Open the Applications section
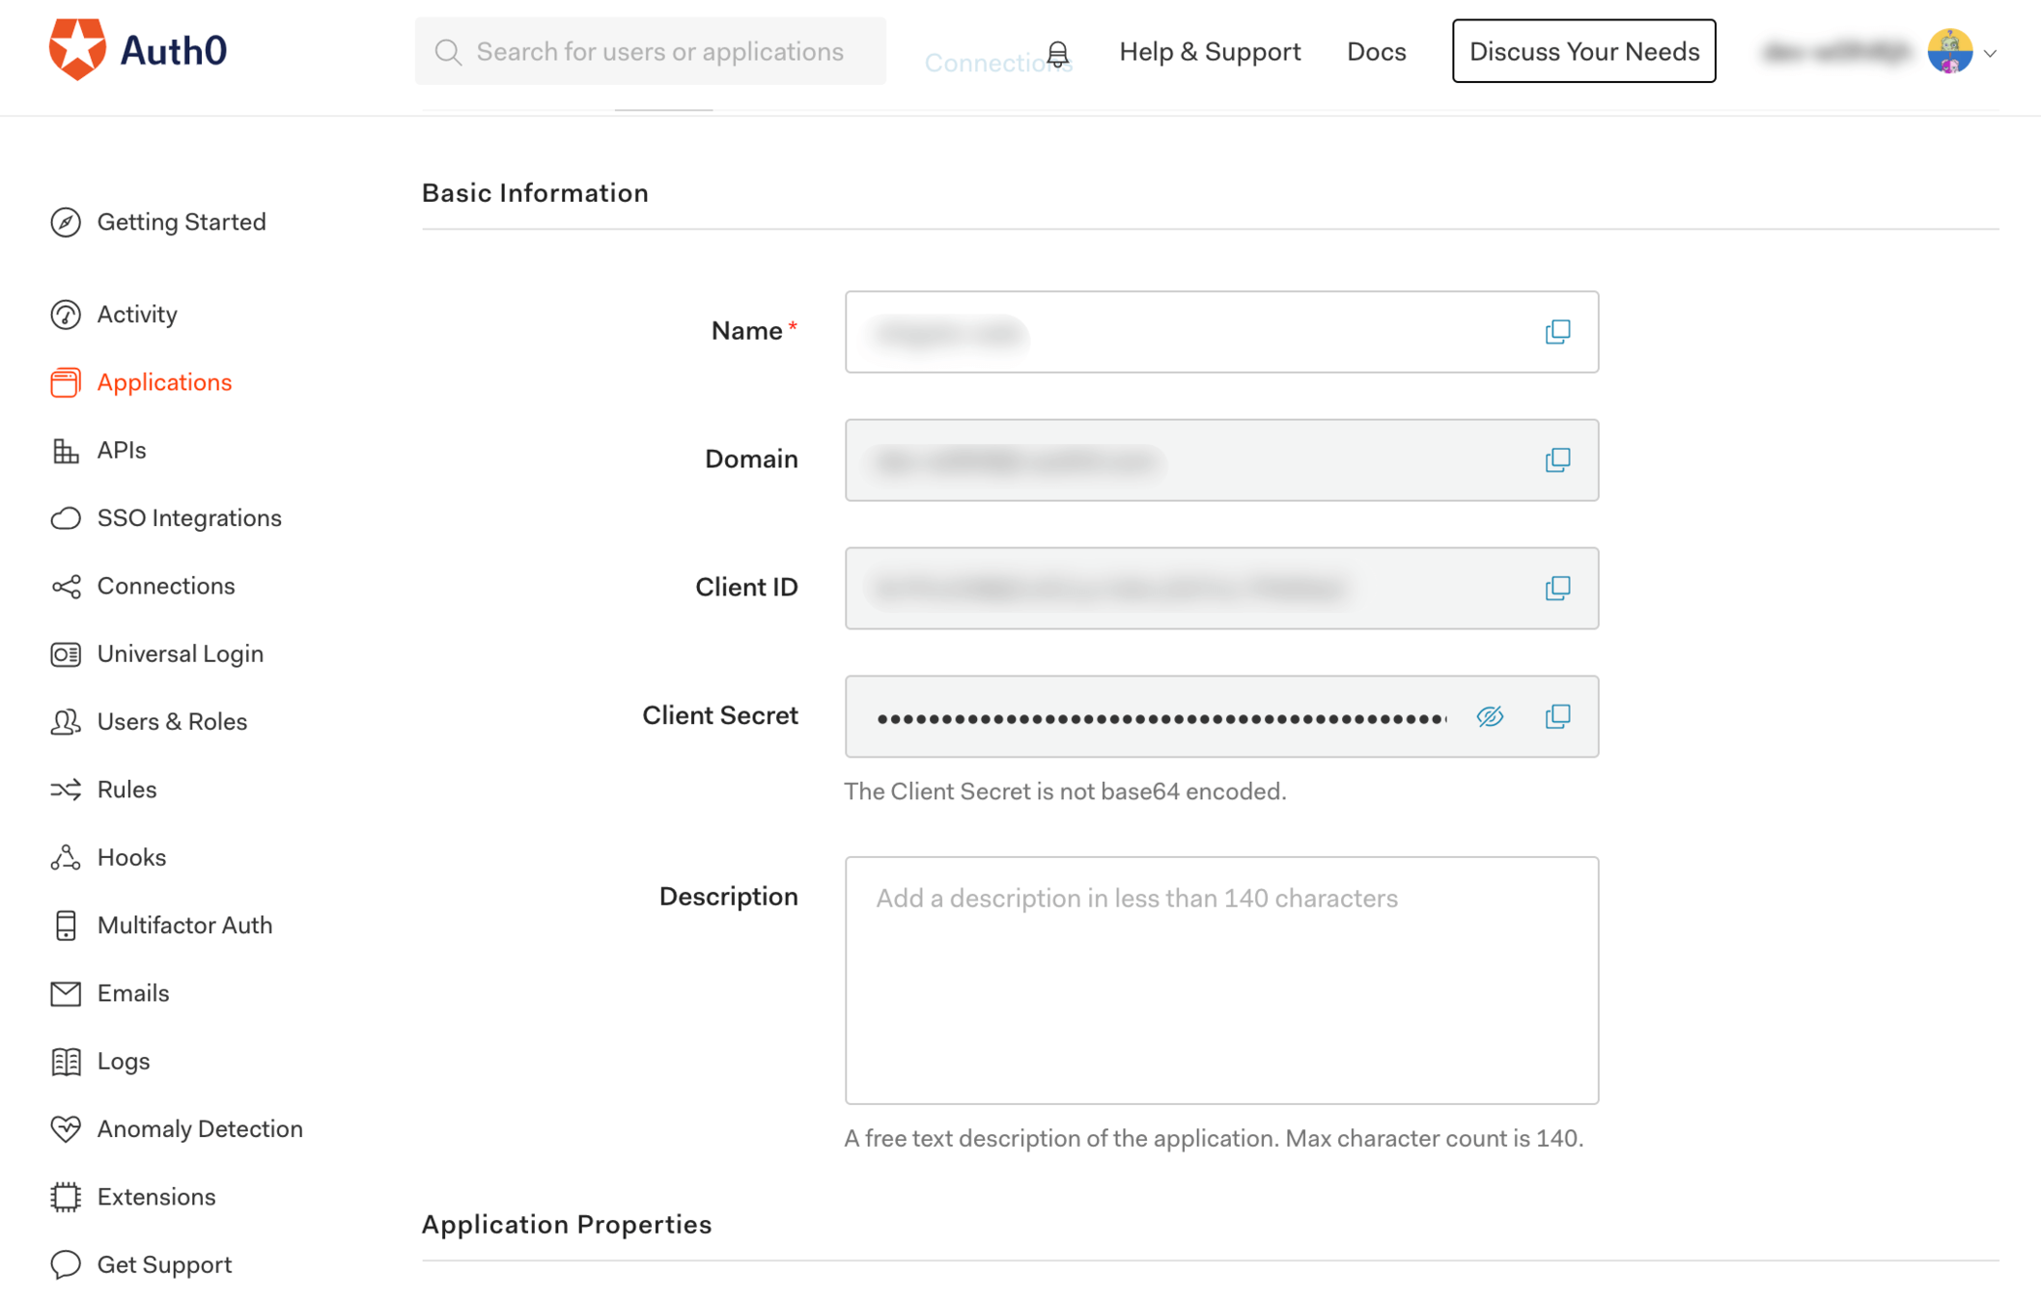2041x1303 pixels. 164,382
